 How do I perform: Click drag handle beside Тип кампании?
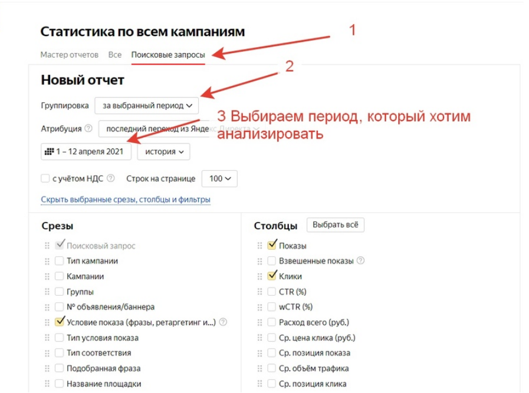point(47,261)
